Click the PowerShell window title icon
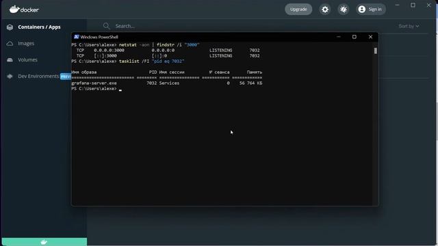Image resolution: width=438 pixels, height=246 pixels. 76,37
